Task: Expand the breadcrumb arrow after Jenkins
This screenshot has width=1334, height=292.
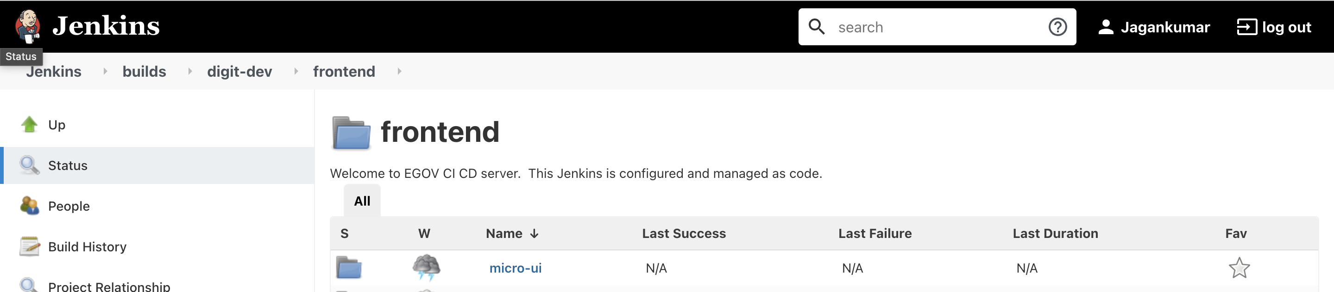Action: pyautogui.click(x=105, y=71)
